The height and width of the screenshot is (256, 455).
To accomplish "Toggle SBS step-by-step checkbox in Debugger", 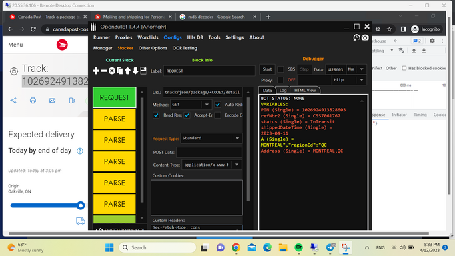I will 280,69.
